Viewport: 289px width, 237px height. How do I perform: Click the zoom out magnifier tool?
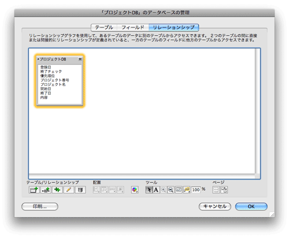[x=171, y=190]
